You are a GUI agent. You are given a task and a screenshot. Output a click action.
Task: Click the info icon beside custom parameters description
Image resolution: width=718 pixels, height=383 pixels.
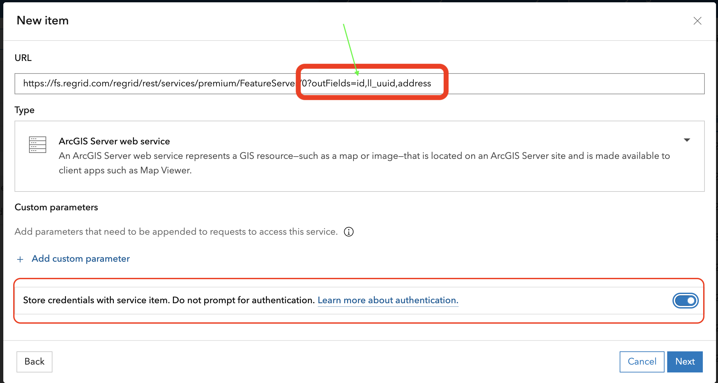[348, 232]
